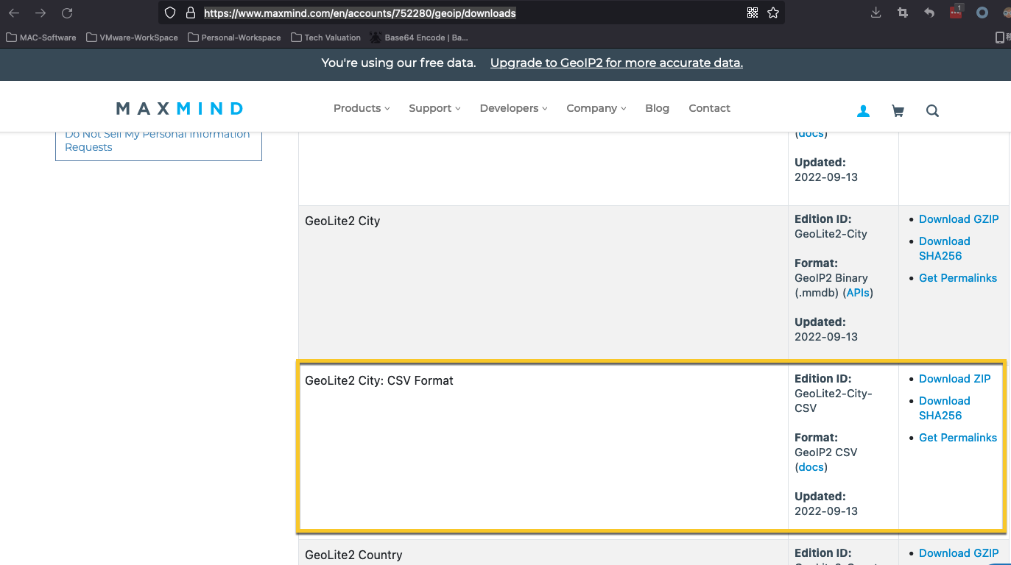Click Download SHA256 for GeoLite2 City CSV
The height and width of the screenshot is (565, 1011).
click(945, 408)
